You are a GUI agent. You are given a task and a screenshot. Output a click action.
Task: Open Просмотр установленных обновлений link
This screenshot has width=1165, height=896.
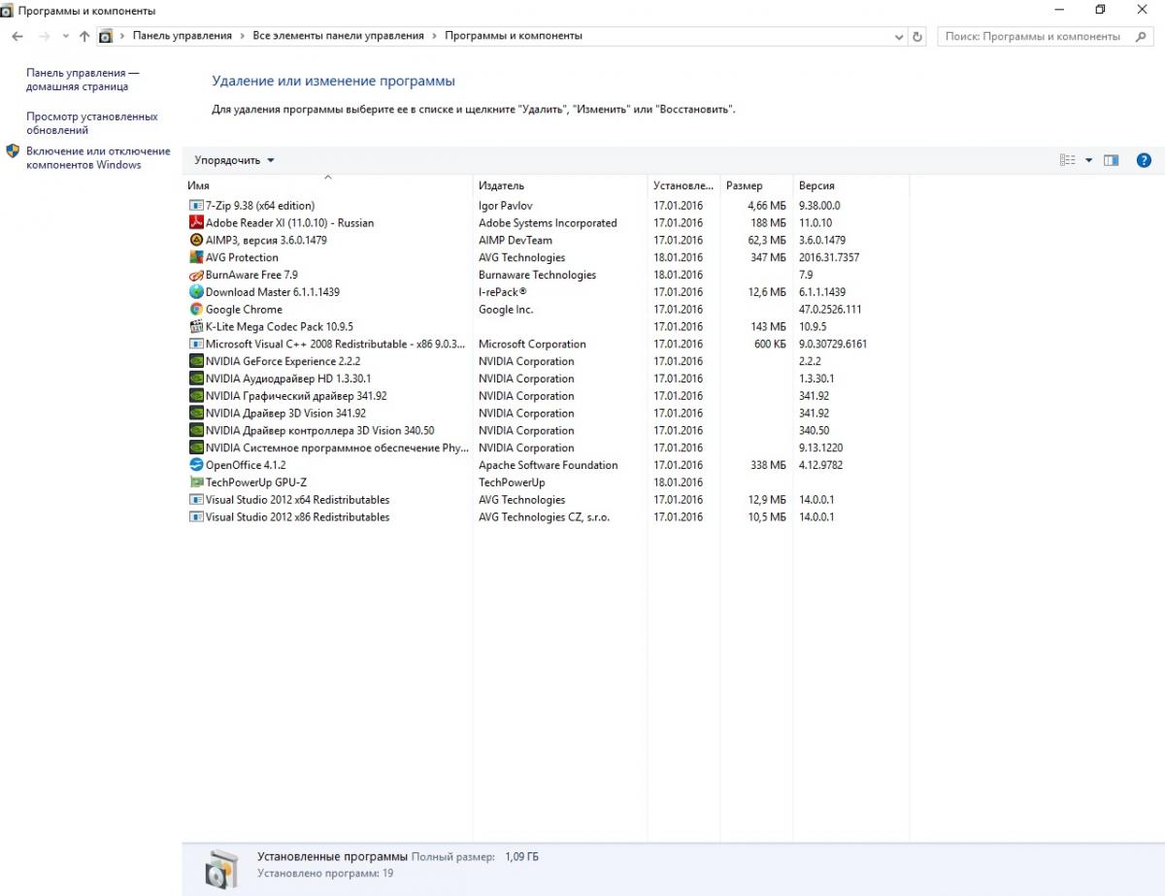coord(91,123)
